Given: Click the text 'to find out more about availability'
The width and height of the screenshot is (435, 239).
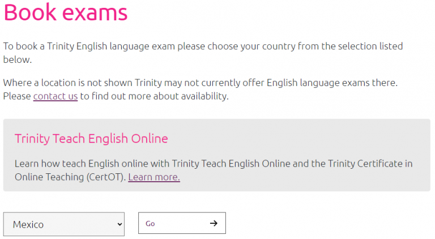Looking at the screenshot, I should 154,96.
